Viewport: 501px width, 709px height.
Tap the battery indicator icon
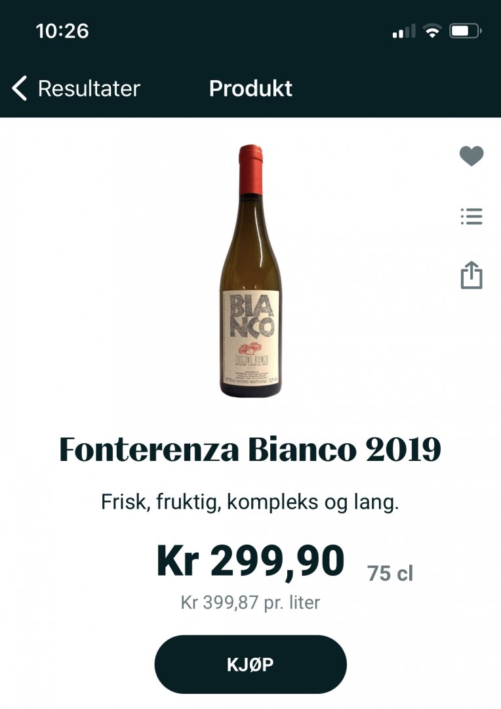pos(466,32)
